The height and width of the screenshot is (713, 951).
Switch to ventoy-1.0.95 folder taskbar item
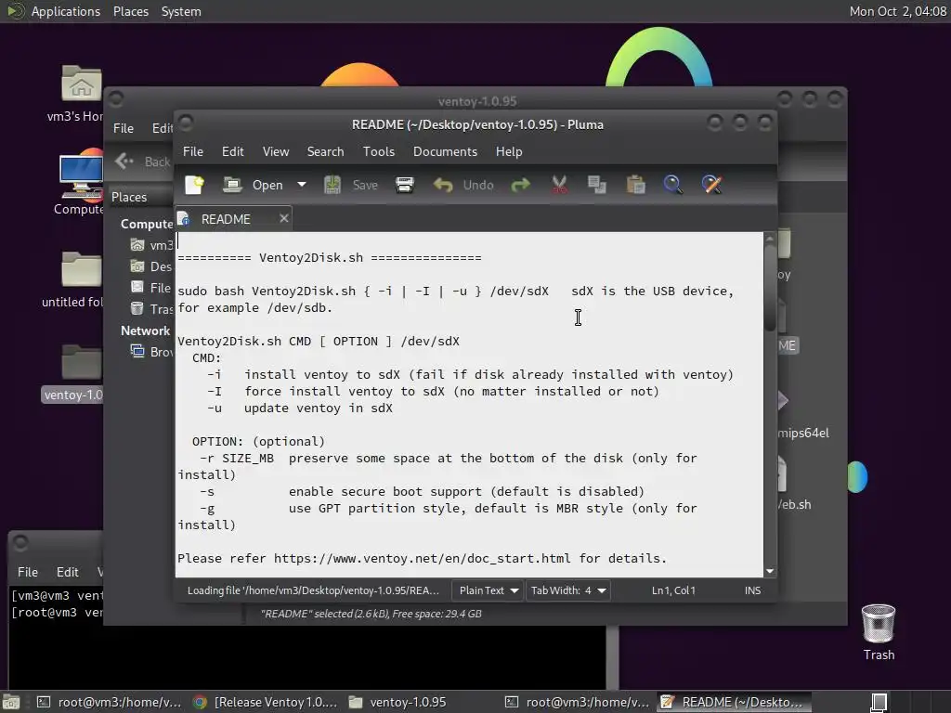421,702
